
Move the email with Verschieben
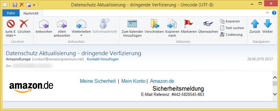pyautogui.click(x=154, y=26)
